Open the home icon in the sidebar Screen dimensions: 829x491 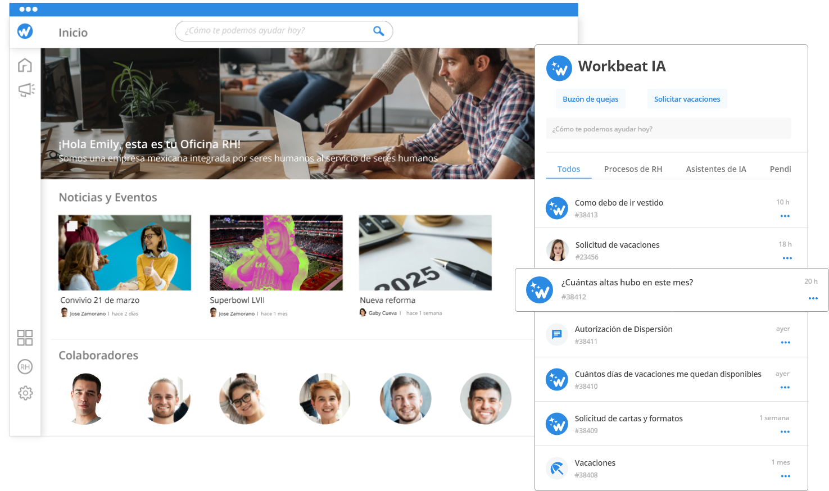tap(25, 65)
